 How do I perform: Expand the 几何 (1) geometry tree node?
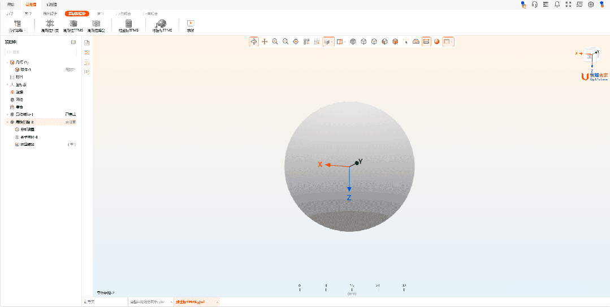[x=7, y=62]
